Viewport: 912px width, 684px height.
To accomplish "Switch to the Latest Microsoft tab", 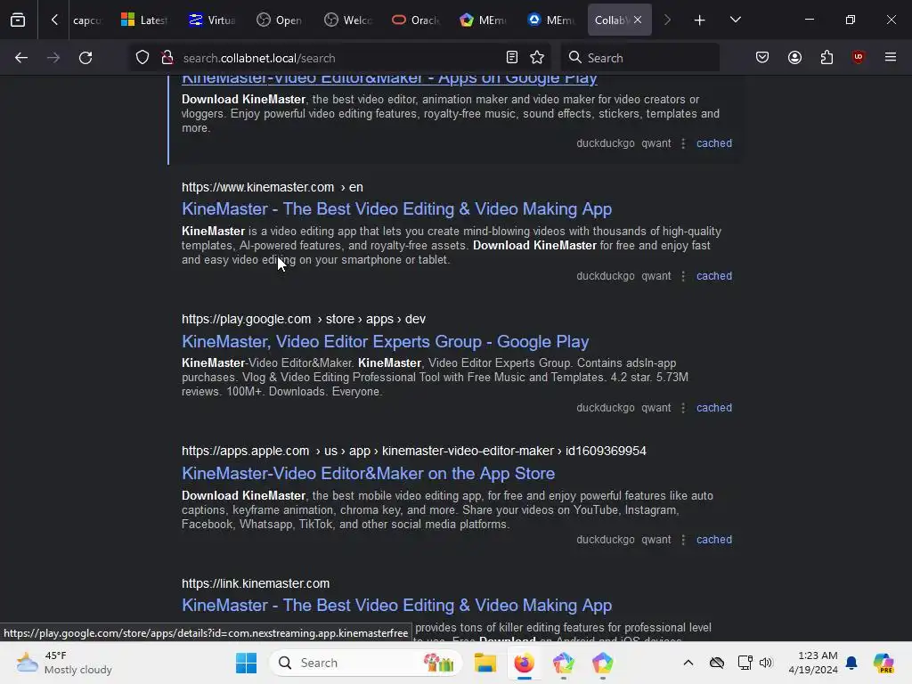I will (x=144, y=20).
